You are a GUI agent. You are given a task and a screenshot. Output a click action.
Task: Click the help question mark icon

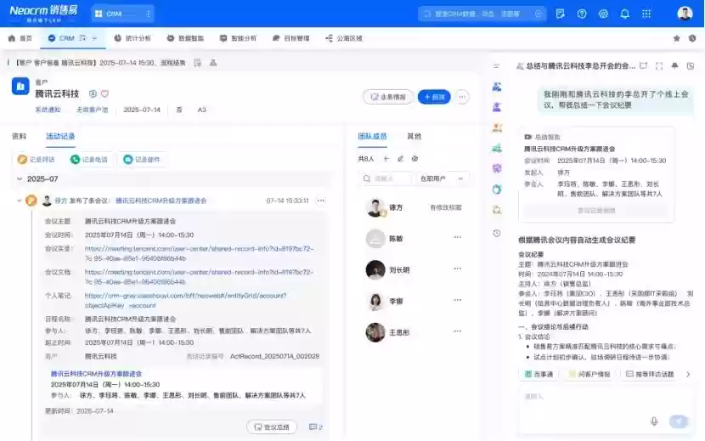pyautogui.click(x=581, y=14)
